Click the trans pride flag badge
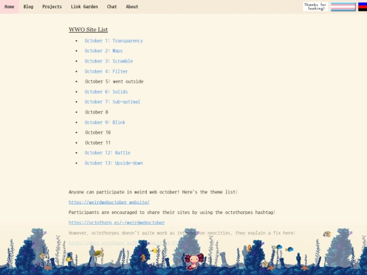Screen dimensions: 367x275 pos(343,7)
